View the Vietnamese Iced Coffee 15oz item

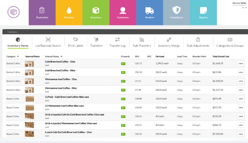click(241, 81)
